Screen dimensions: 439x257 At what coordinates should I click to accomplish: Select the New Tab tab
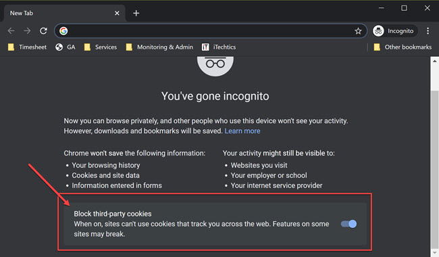click(x=64, y=13)
